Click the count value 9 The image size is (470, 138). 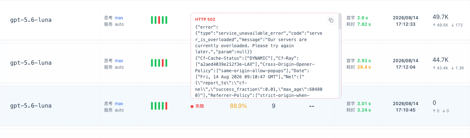(x=274, y=106)
